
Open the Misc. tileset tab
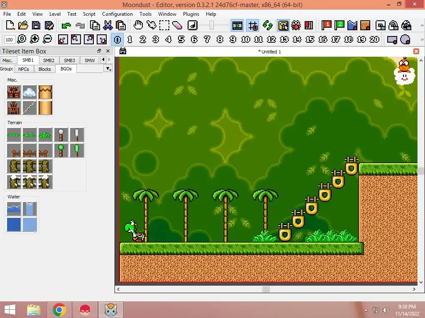[x=7, y=60]
